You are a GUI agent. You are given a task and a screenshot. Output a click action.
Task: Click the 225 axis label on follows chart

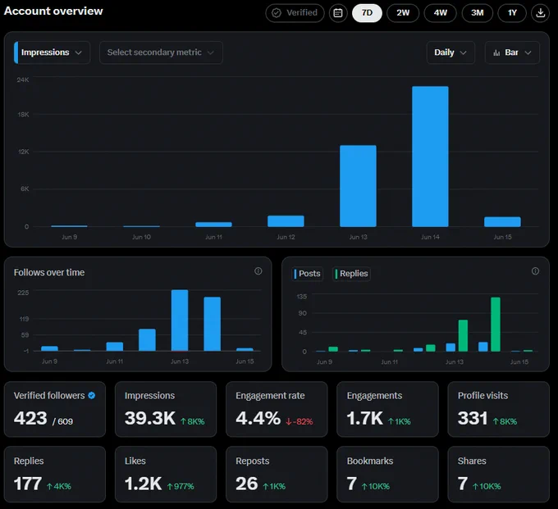[23, 293]
